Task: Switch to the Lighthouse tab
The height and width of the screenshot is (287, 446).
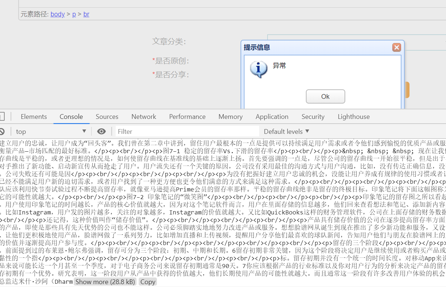Action: (353, 116)
